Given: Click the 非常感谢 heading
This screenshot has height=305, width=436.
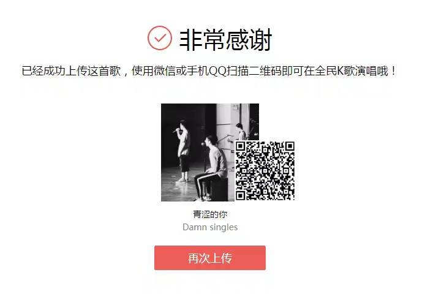Looking at the screenshot, I should (225, 40).
